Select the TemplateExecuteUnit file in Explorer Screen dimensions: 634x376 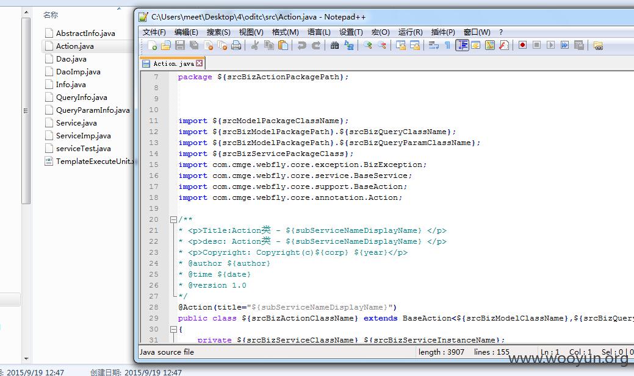[x=89, y=161]
